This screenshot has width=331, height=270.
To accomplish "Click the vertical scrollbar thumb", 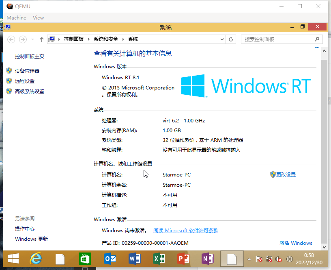I will click(x=324, y=151).
